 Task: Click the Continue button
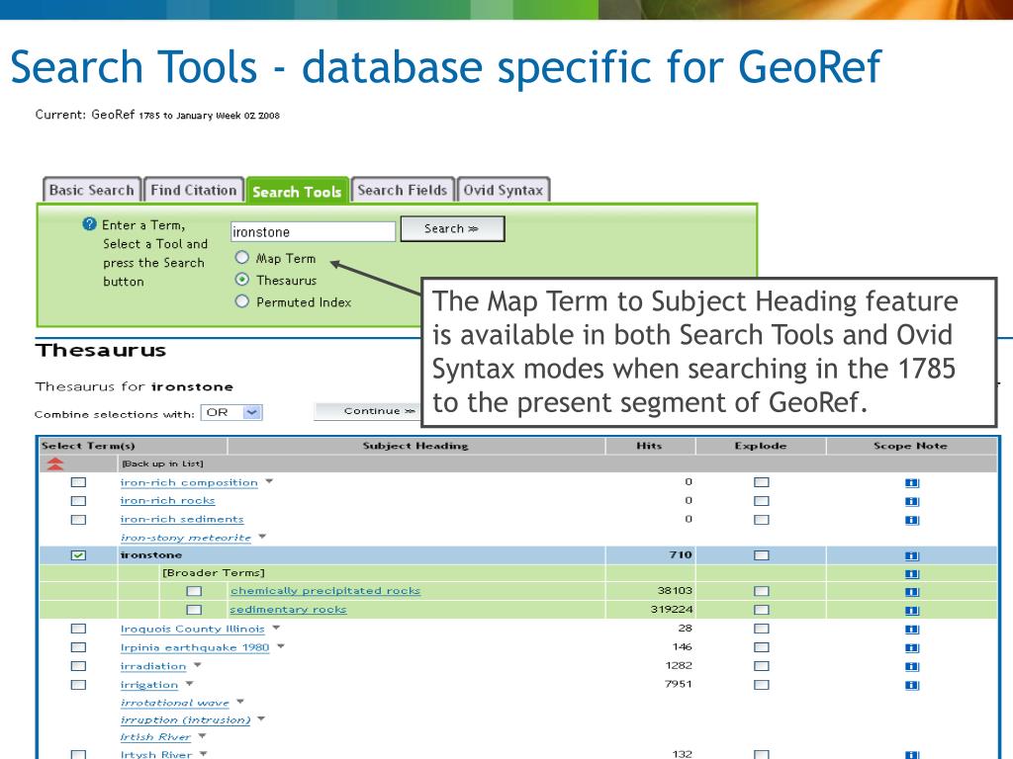click(x=368, y=411)
